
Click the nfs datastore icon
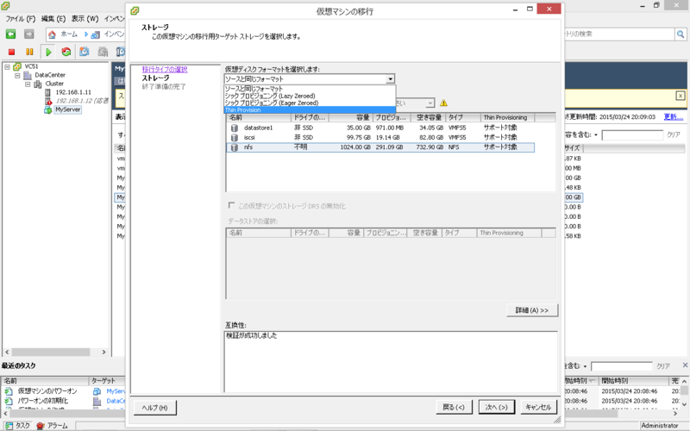(235, 147)
